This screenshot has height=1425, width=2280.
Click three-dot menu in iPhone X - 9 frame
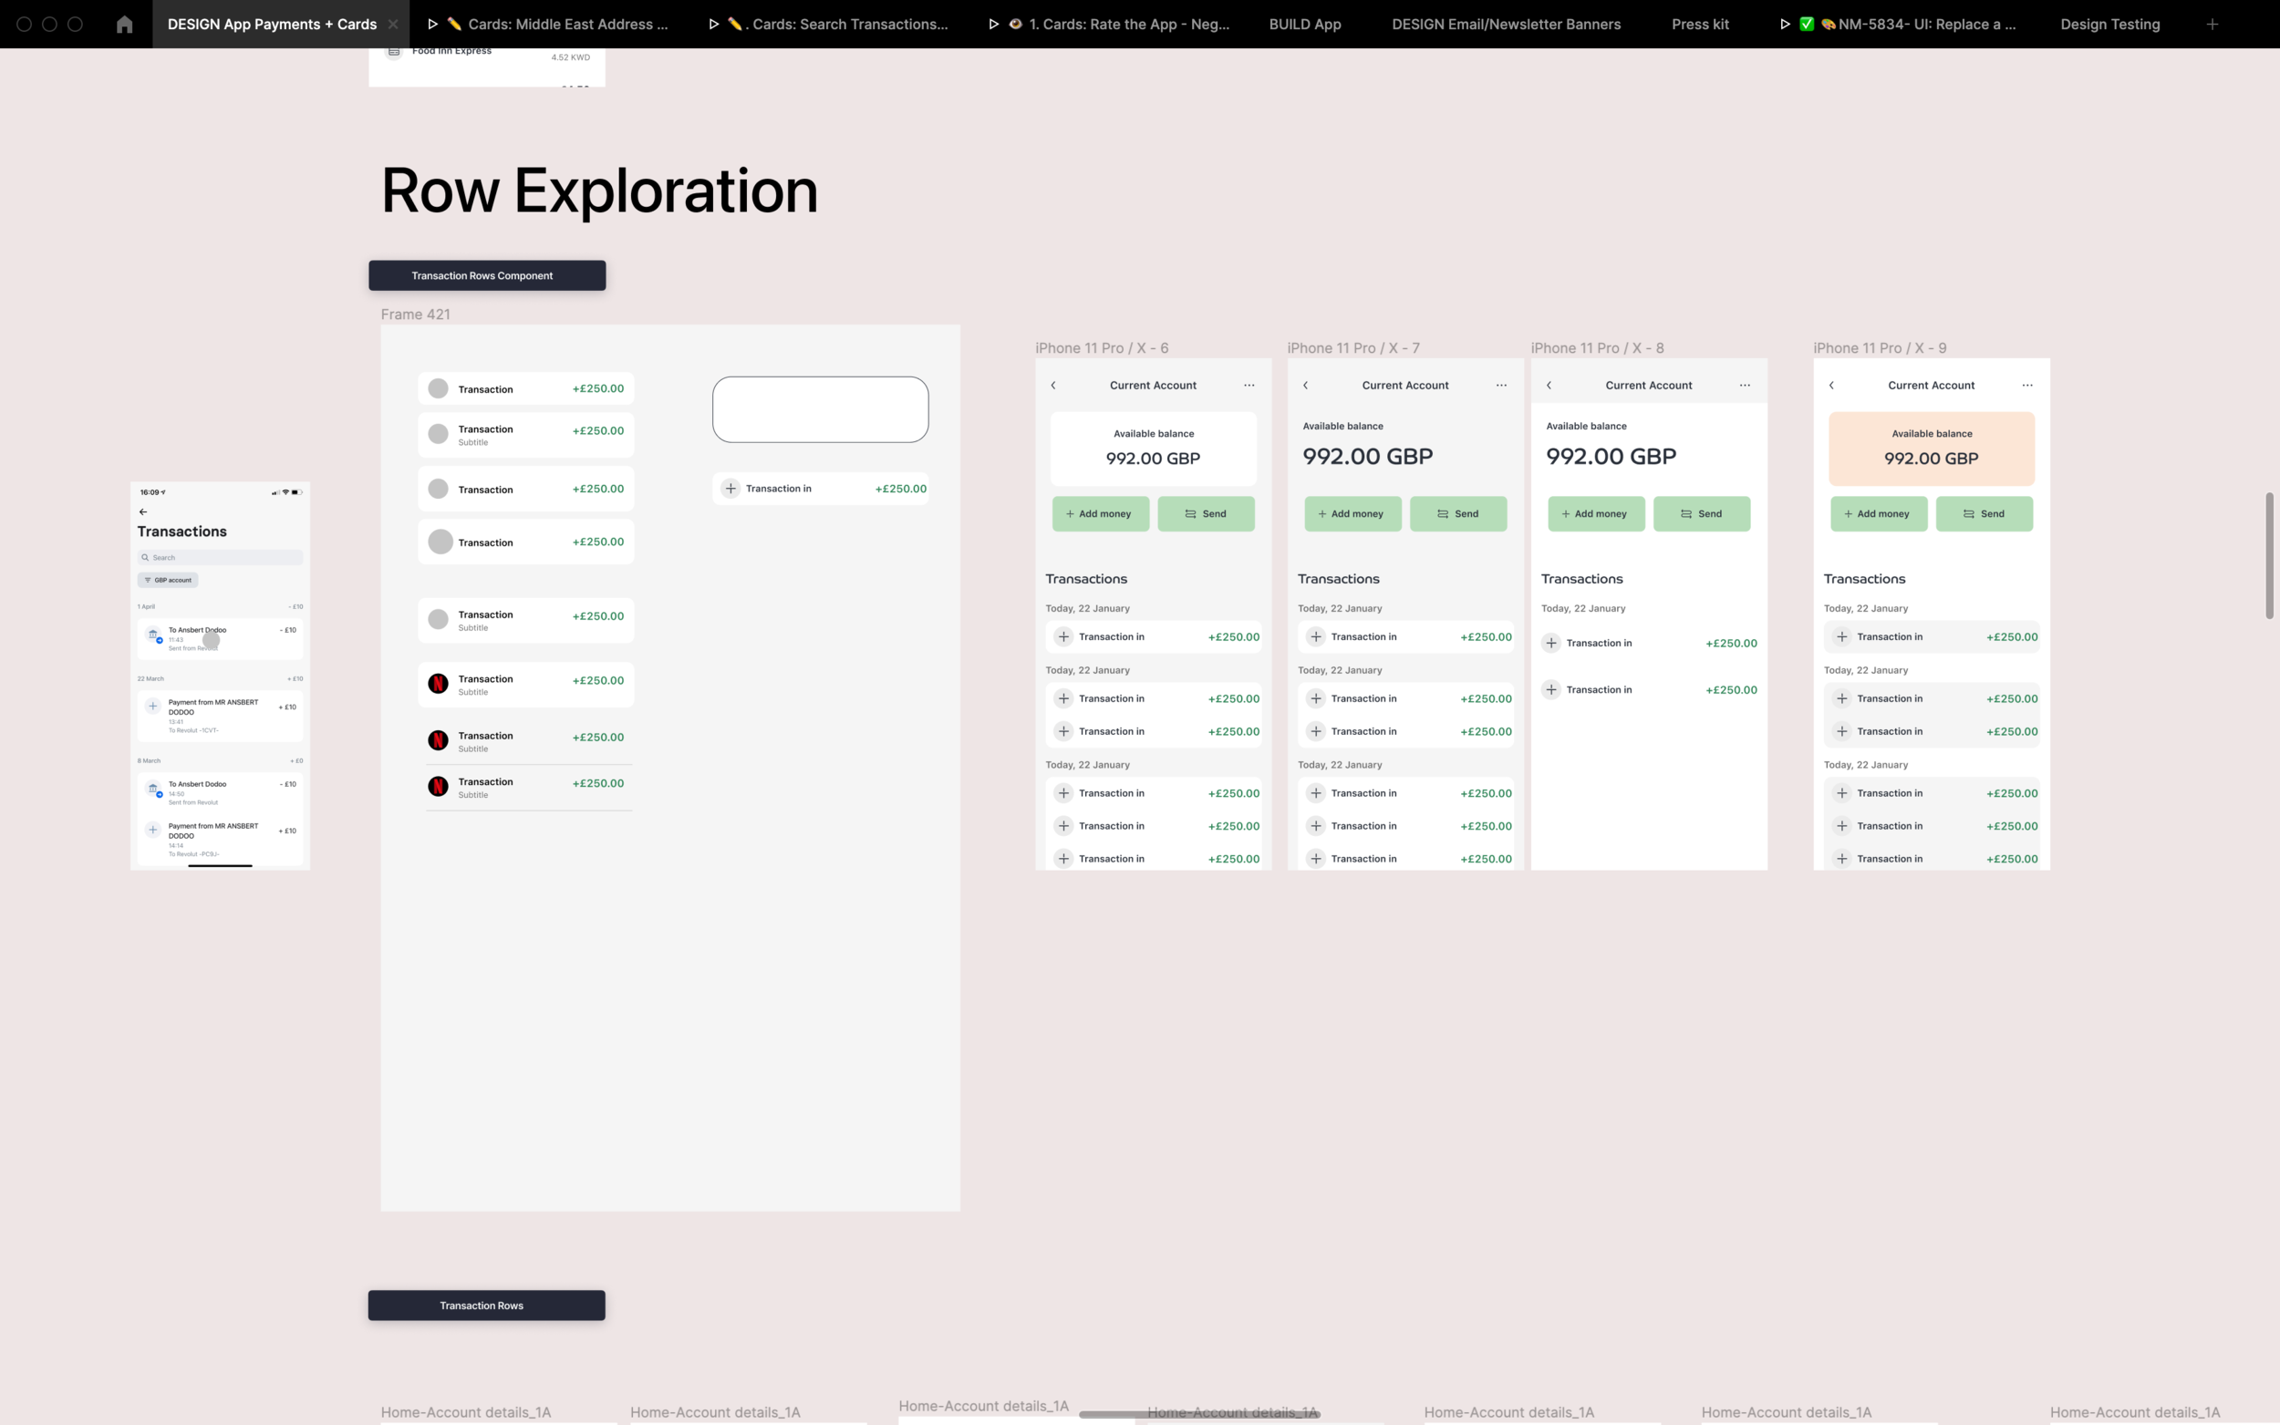(2027, 386)
